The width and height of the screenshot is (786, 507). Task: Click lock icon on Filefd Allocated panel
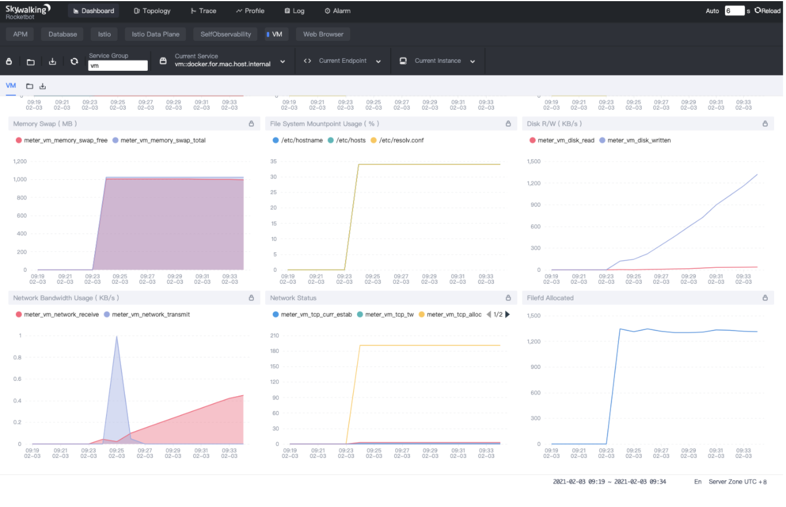pyautogui.click(x=765, y=298)
